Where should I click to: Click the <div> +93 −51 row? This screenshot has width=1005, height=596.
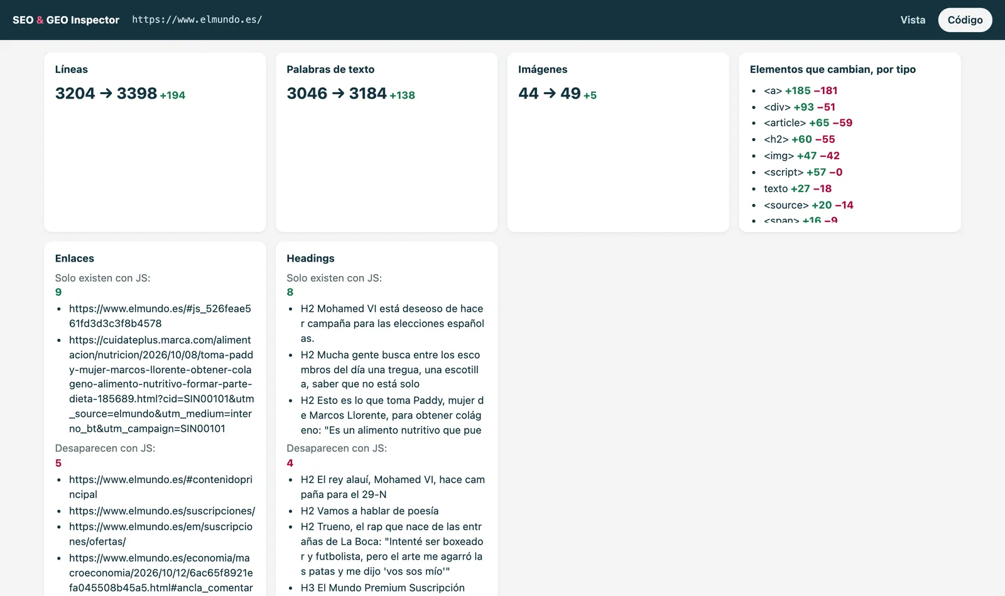pos(800,107)
